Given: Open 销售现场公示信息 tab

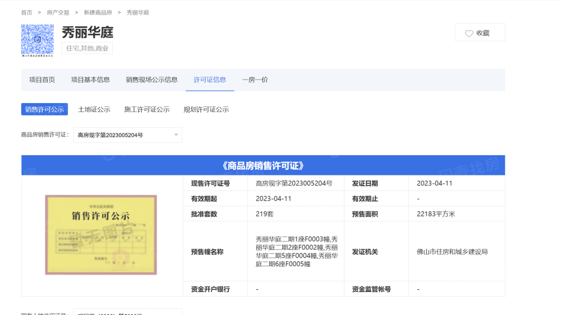Looking at the screenshot, I should [x=151, y=80].
